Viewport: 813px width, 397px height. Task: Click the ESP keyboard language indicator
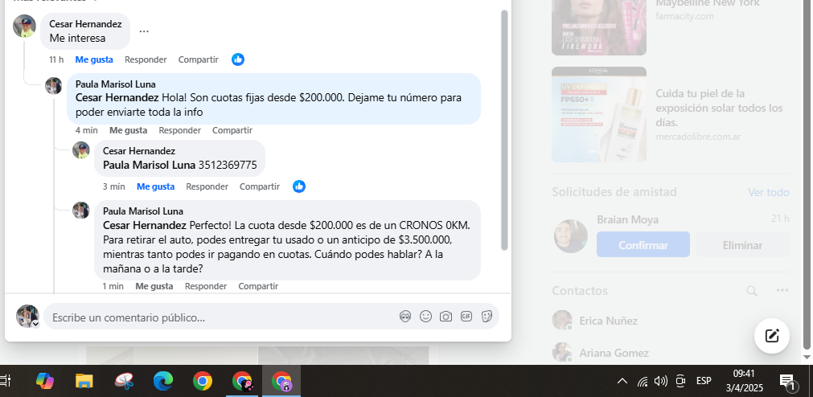(x=704, y=381)
